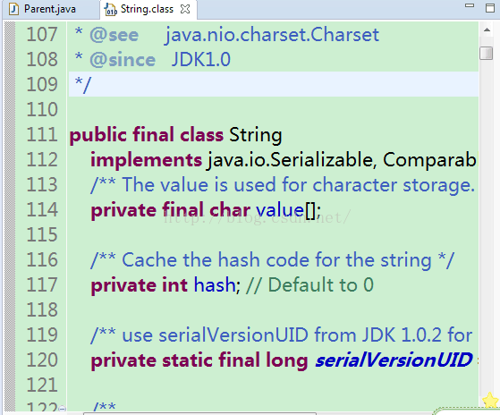
Task: Place cursor on highlighted line 109
Action: [x=274, y=84]
